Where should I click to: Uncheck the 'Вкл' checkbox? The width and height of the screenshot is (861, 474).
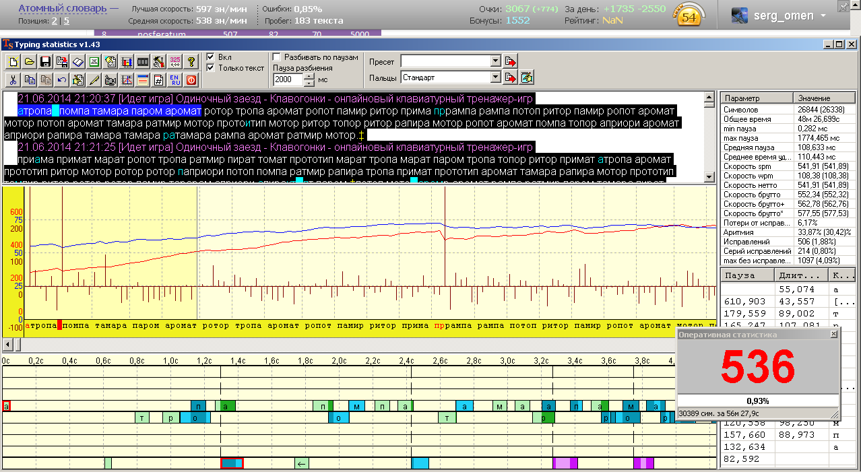(x=211, y=57)
